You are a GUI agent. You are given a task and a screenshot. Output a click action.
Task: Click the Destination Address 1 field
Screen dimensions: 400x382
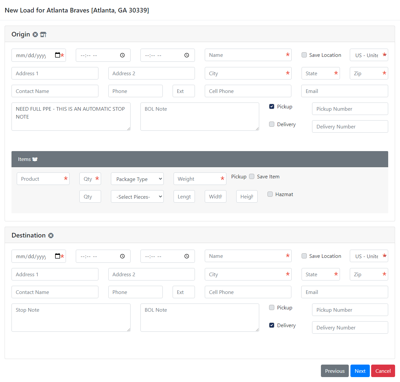pos(55,274)
